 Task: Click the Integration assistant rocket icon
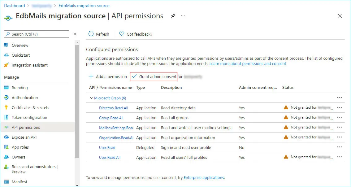6,65
